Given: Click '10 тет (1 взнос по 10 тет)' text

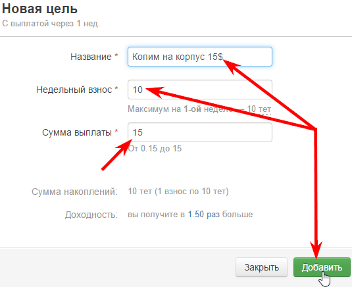Looking at the screenshot, I should [178, 192].
